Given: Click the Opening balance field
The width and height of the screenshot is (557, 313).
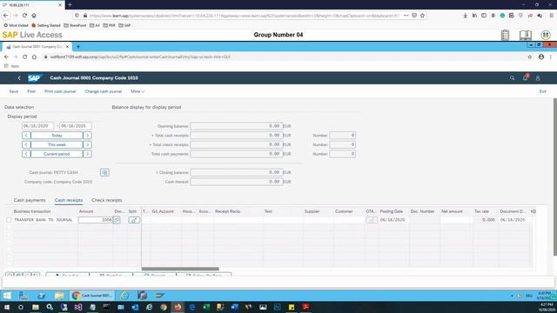Looking at the screenshot, I should coord(237,126).
